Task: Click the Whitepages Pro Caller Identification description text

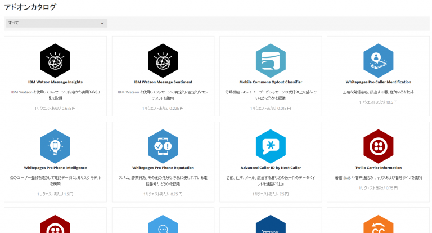Action: (378, 92)
